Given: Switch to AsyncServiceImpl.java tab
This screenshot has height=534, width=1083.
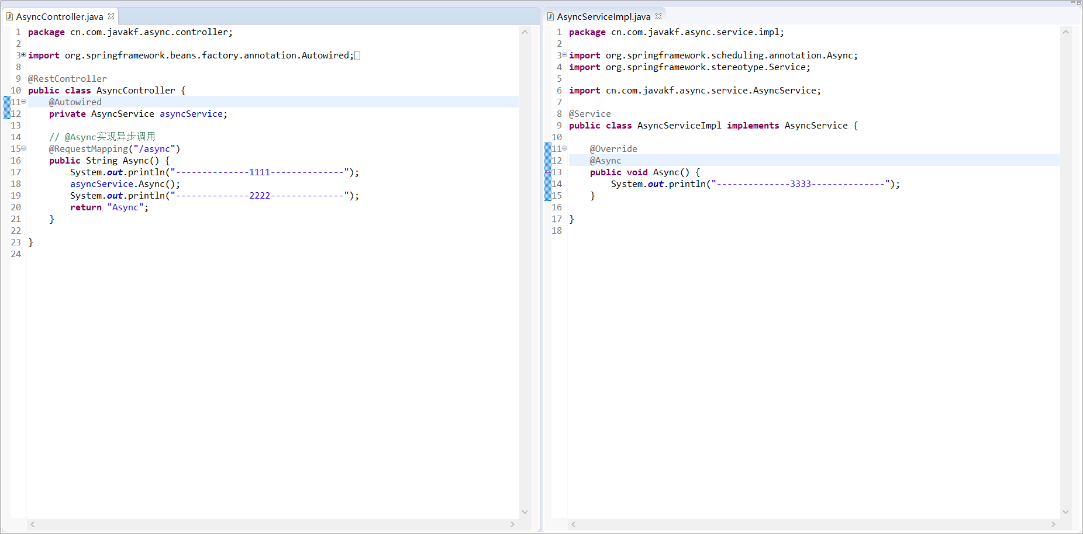Looking at the screenshot, I should pyautogui.click(x=603, y=16).
